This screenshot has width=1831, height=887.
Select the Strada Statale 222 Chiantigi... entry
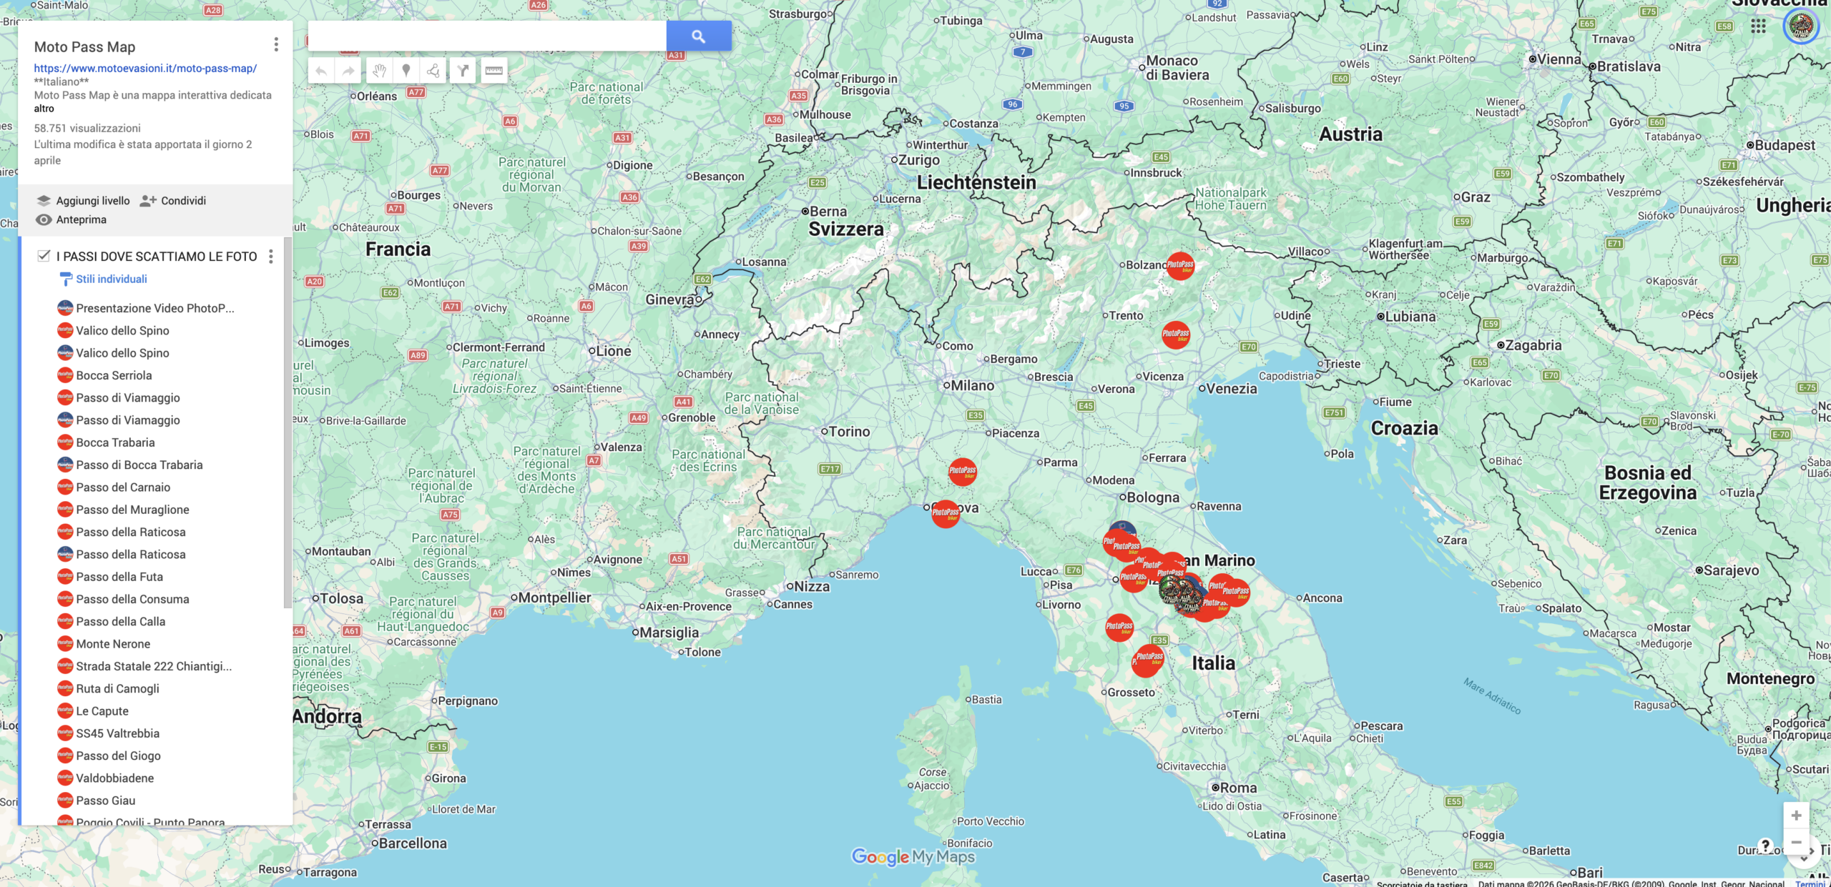click(x=154, y=666)
